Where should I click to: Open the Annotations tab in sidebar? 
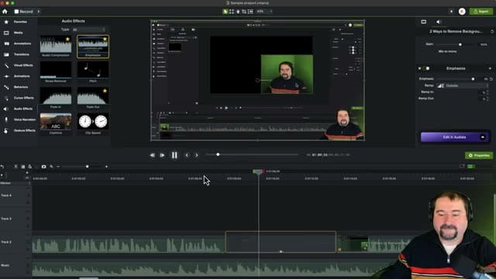coord(19,43)
